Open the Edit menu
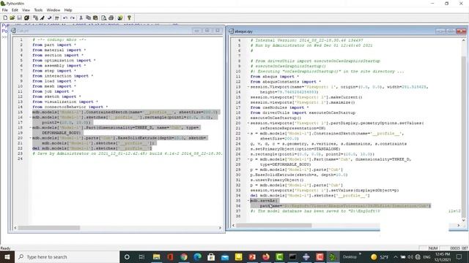The image size is (469, 263). coord(15,9)
